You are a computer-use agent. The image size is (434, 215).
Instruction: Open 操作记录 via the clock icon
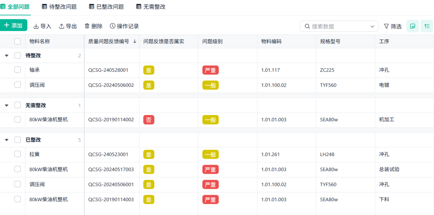tap(113, 26)
